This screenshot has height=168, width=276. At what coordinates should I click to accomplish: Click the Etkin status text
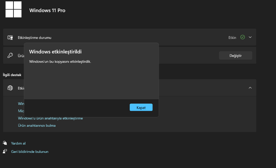pos(232,38)
